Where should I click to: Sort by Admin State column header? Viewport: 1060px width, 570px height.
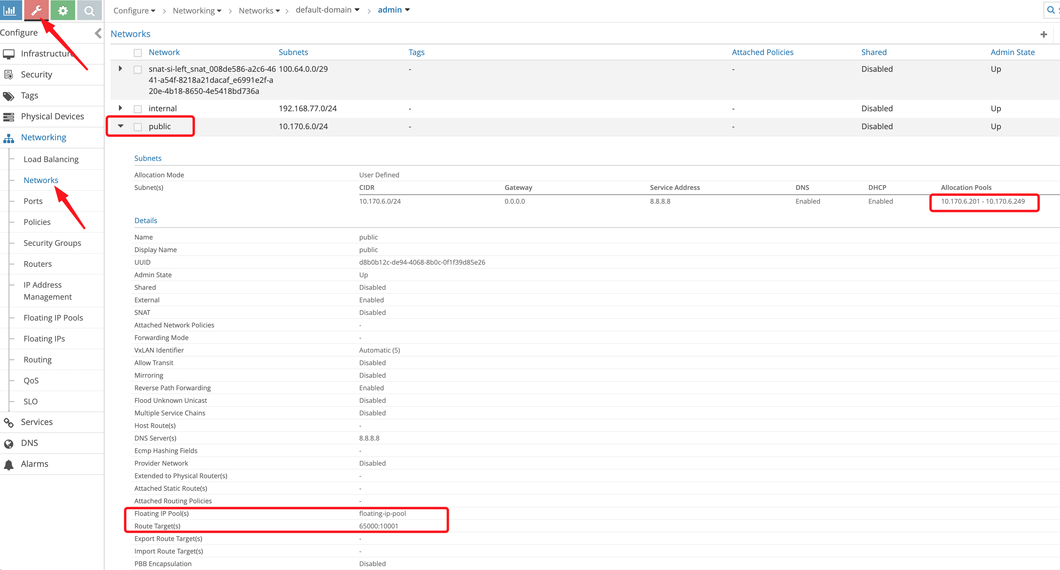click(1012, 52)
